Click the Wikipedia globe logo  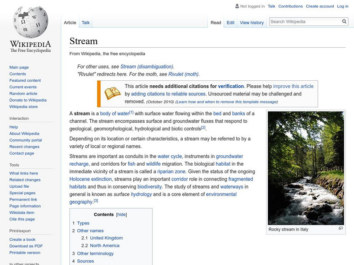coord(31,22)
